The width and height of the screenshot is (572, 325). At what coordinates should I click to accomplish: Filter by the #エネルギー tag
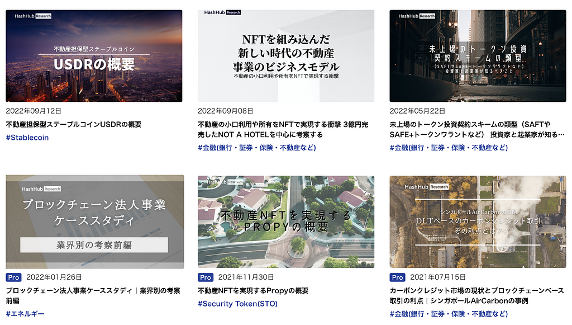25,314
